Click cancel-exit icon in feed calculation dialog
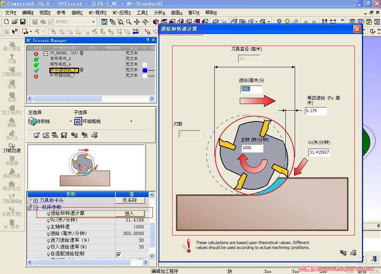Viewport: 381px width, 274px height. point(353,253)
